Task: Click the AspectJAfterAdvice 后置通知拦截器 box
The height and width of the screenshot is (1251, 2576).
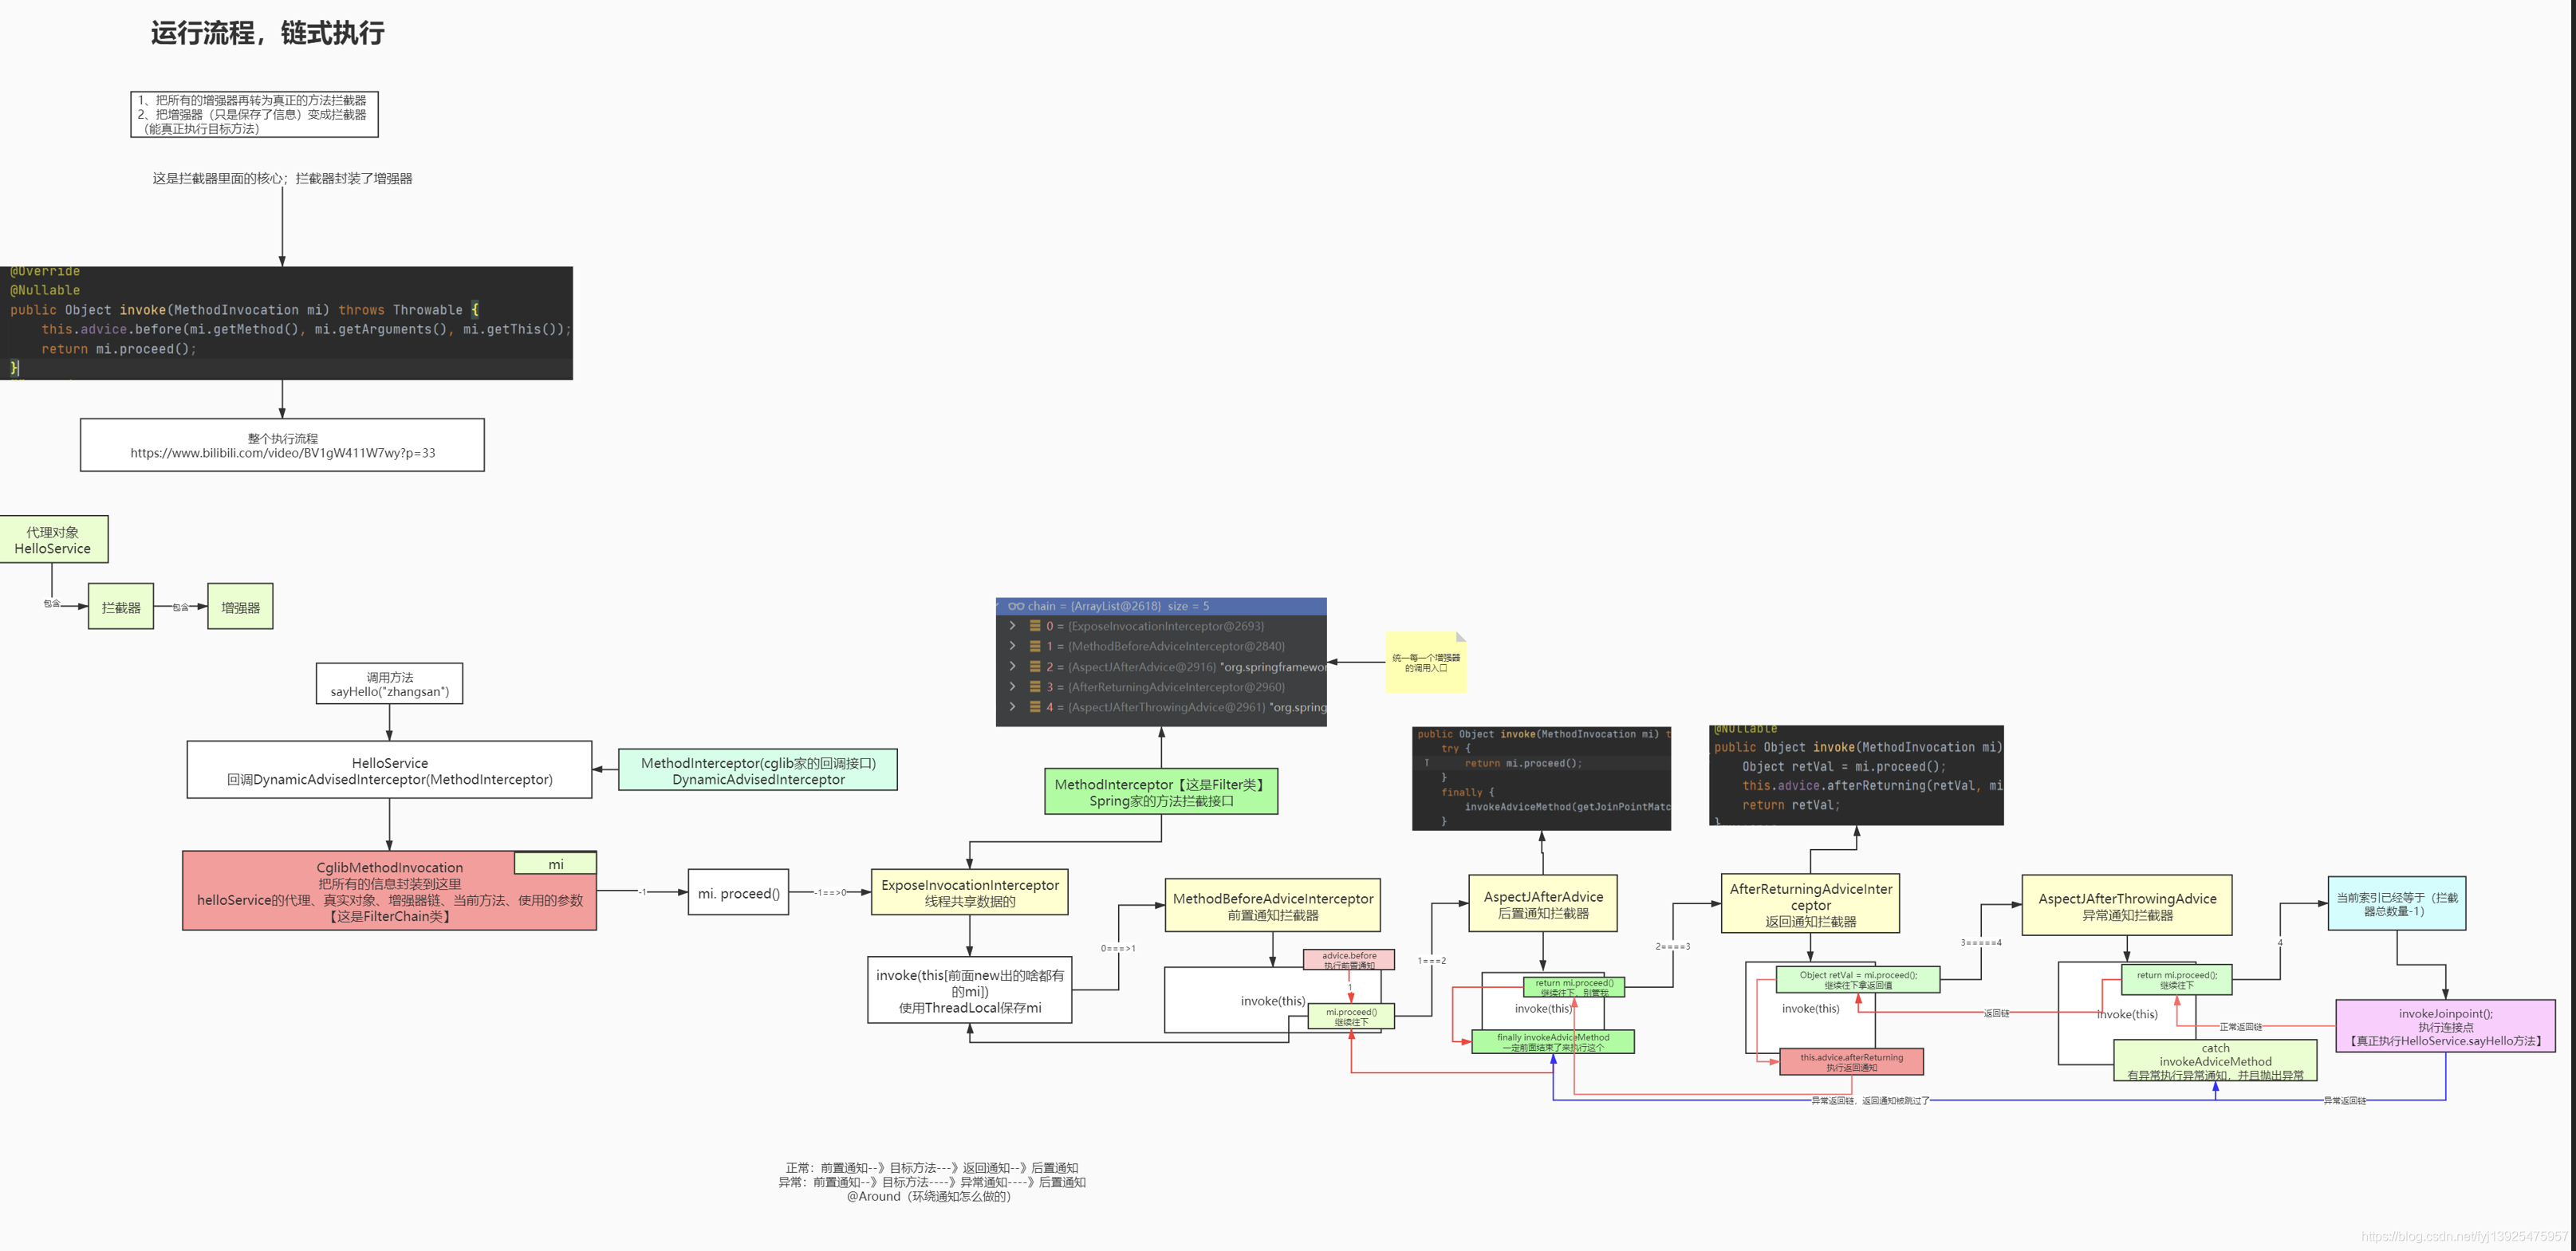Action: pos(1543,904)
